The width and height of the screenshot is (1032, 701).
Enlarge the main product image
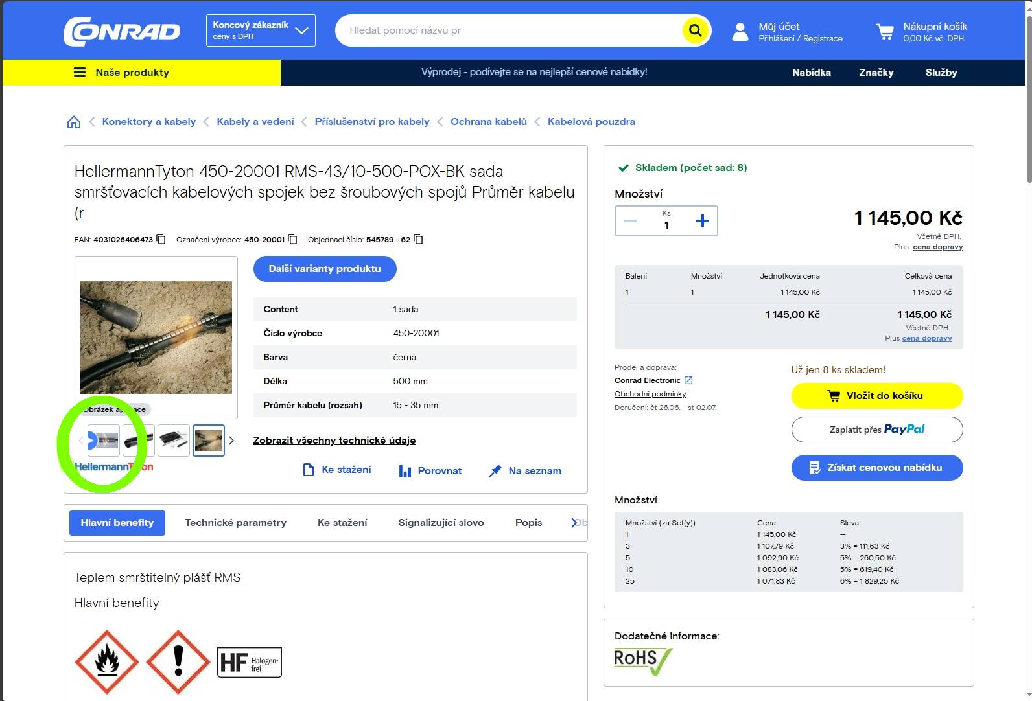pos(156,338)
